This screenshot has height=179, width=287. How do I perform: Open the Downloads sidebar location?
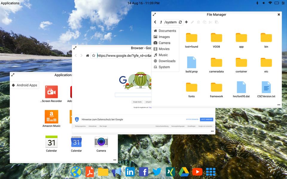pyautogui.click(x=164, y=61)
